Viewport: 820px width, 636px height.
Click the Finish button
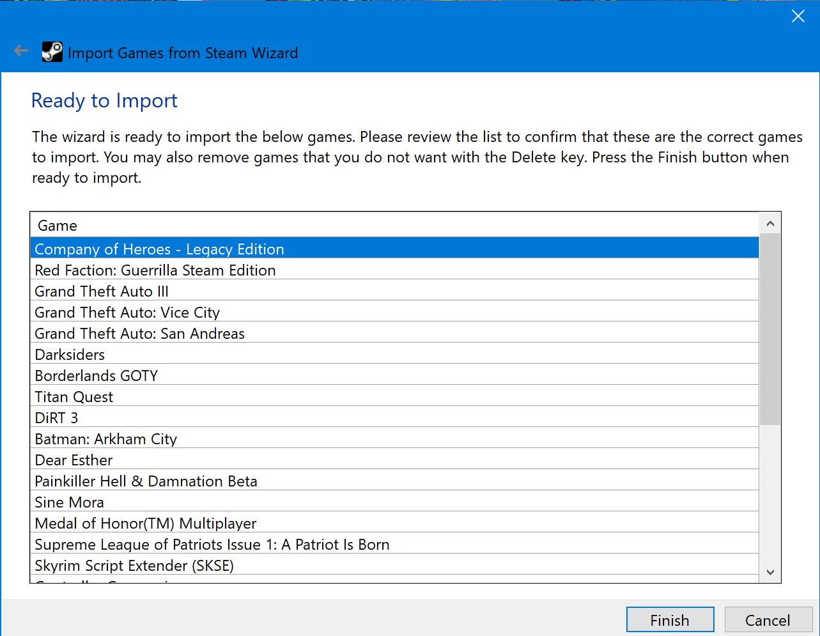click(x=670, y=620)
